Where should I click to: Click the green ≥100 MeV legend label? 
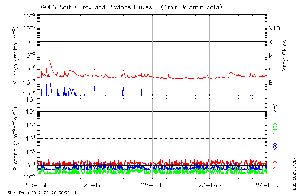click(275, 129)
